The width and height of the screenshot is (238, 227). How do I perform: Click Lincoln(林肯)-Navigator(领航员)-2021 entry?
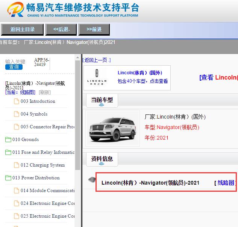[150, 183]
